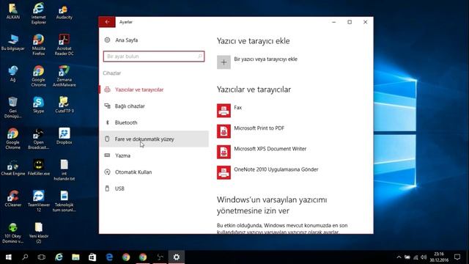
Task: Click taskbar search magnifier icon
Action: pyautogui.click(x=25, y=257)
